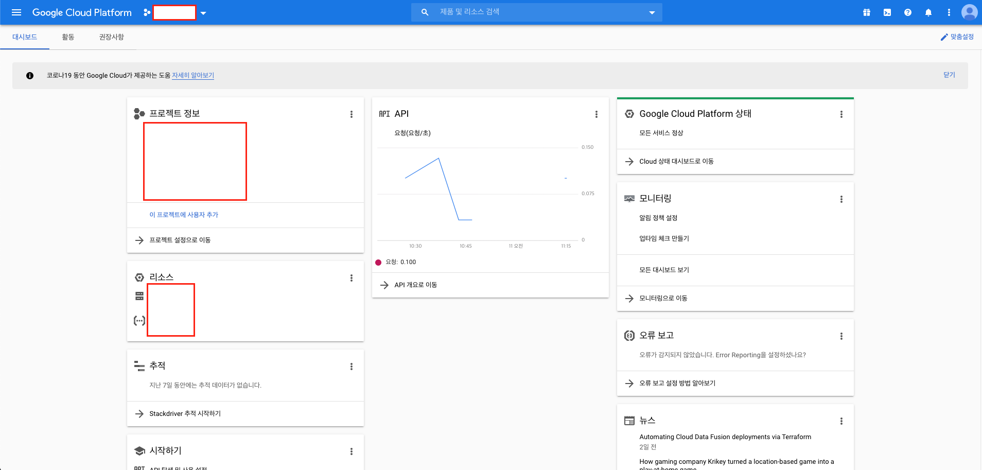Click the search magnifier icon
The image size is (982, 470).
pos(425,12)
